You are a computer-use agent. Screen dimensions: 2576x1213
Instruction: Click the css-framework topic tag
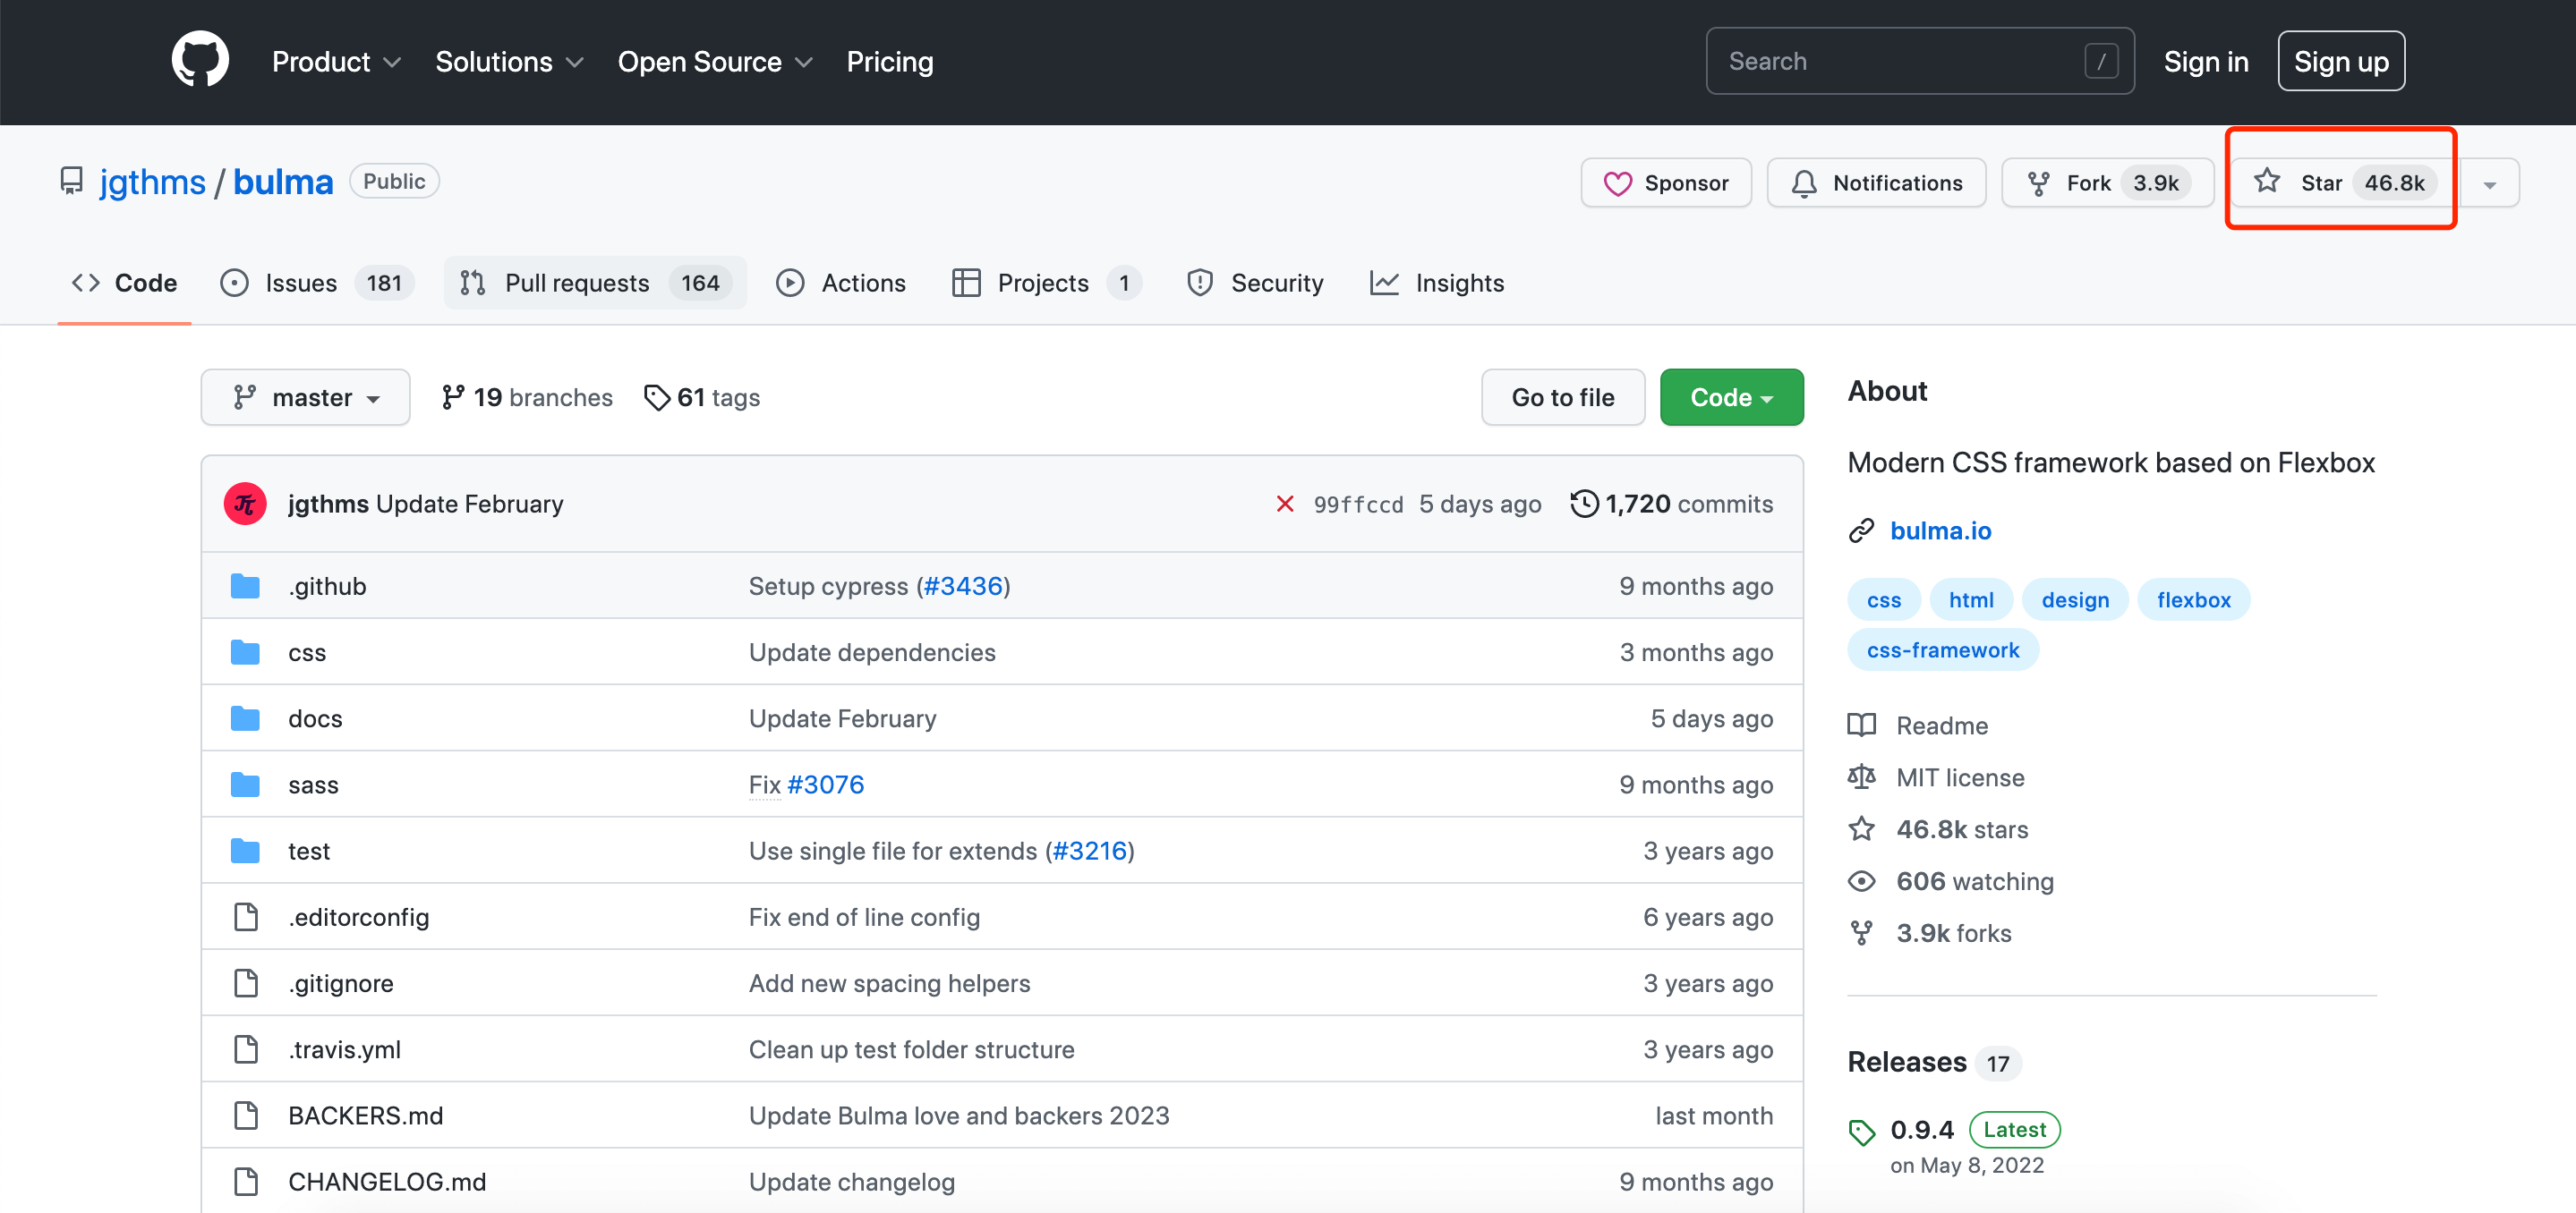pyautogui.click(x=1942, y=649)
